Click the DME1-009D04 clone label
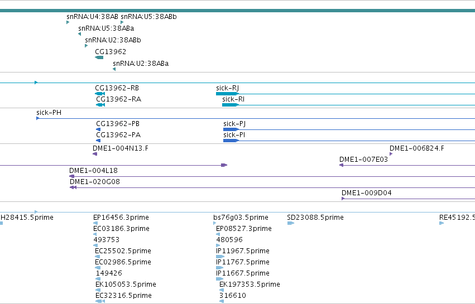The image size is (475, 304). point(367,193)
